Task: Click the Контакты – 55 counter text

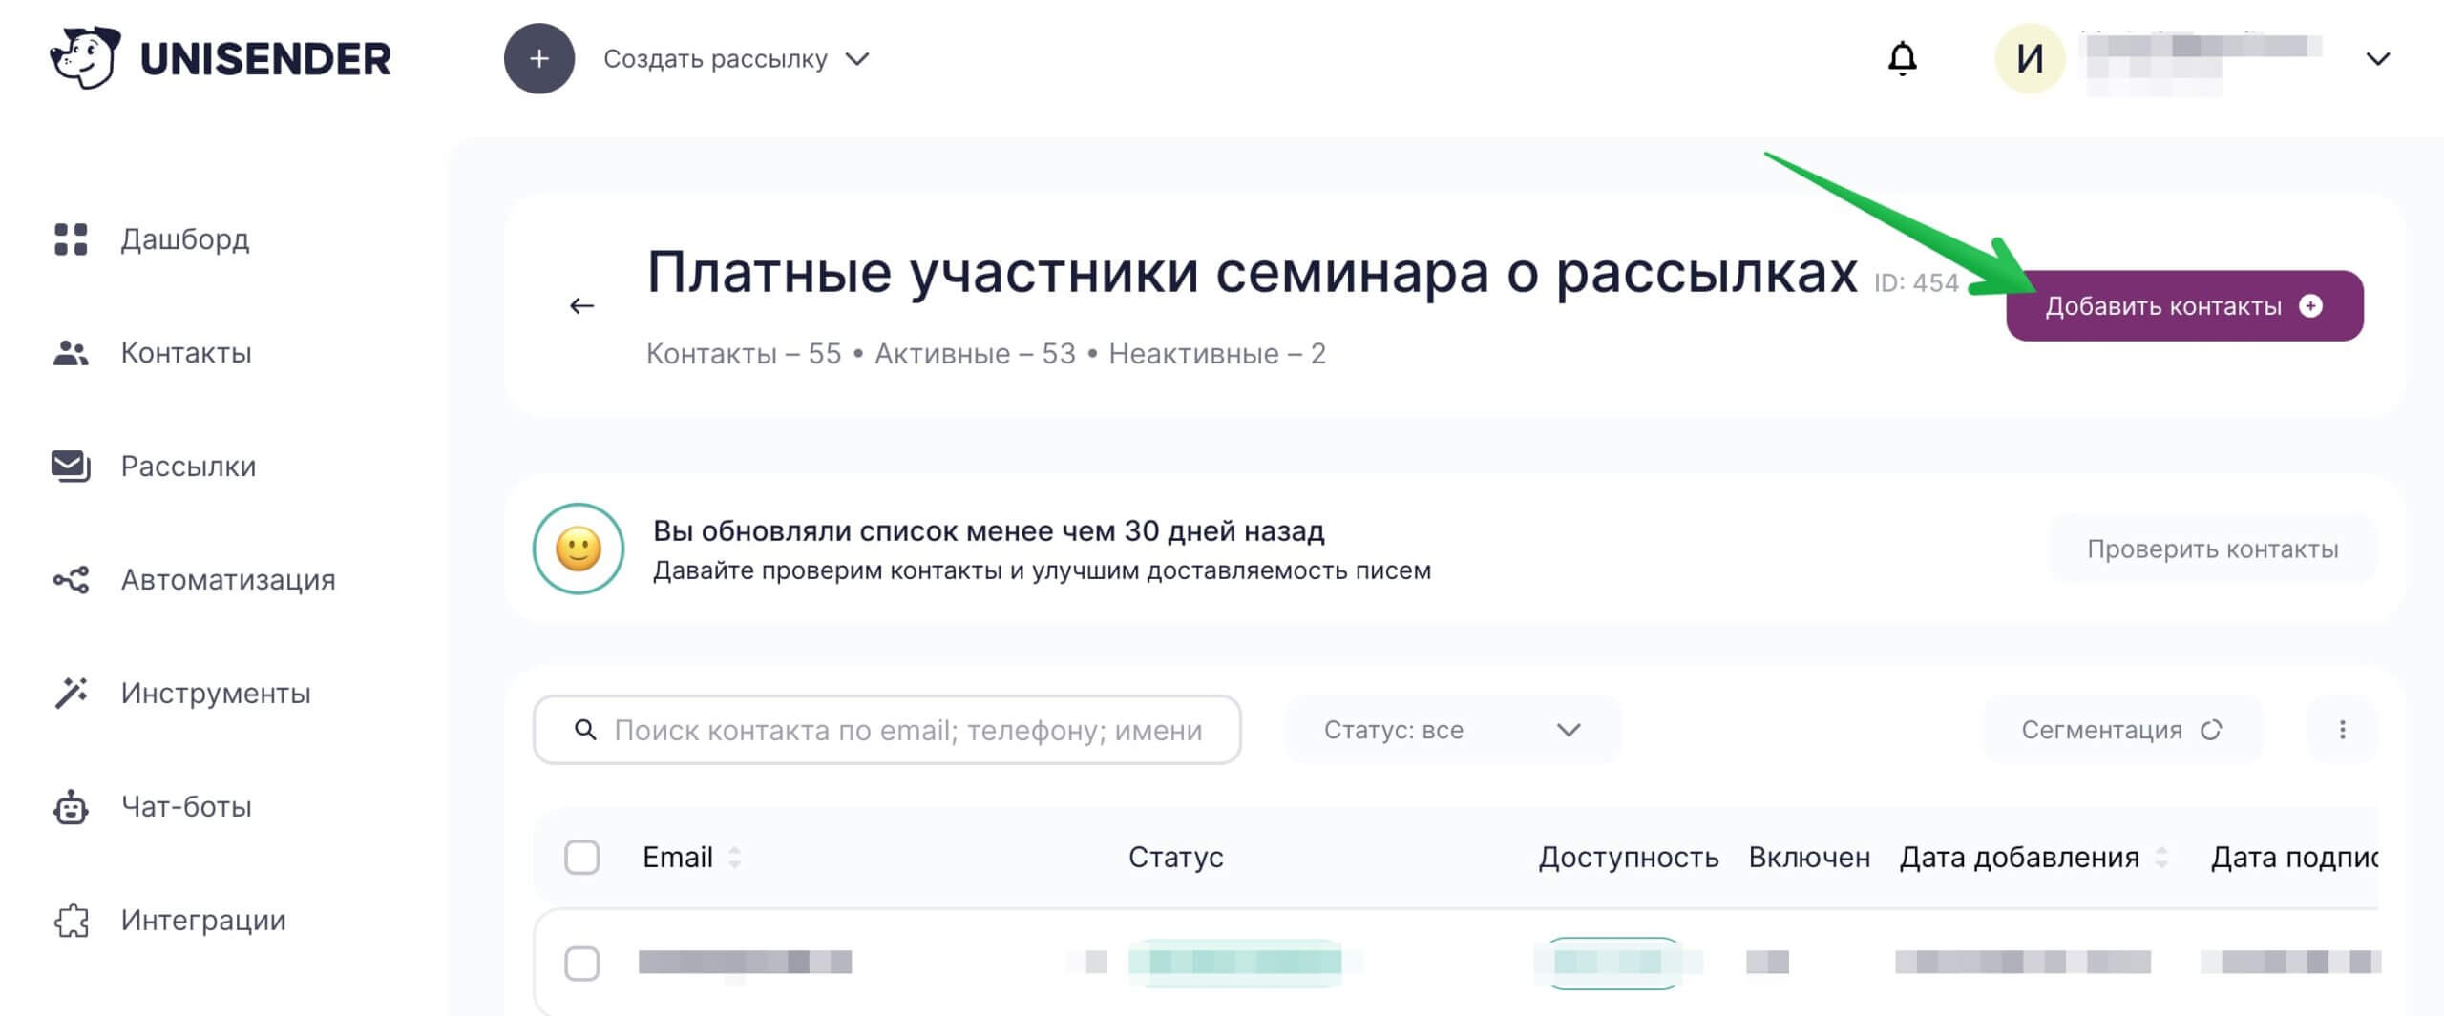Action: (744, 354)
